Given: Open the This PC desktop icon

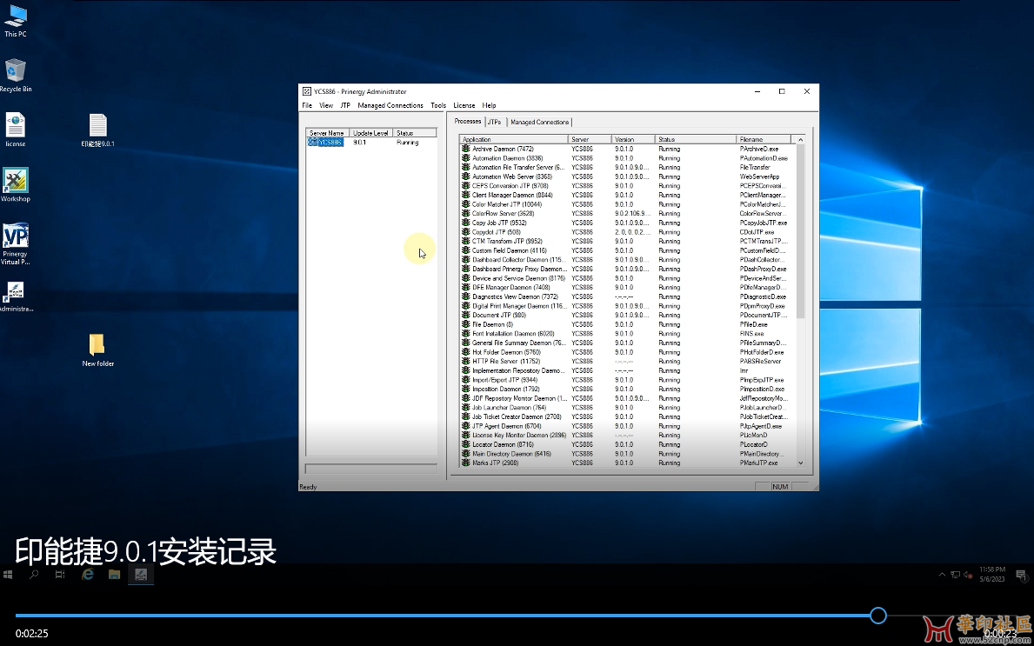Looking at the screenshot, I should coord(15,21).
